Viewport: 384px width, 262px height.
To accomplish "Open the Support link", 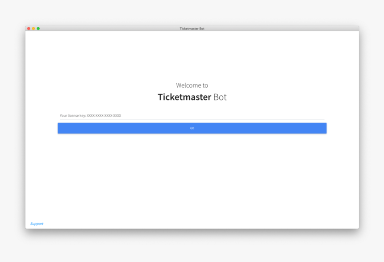I will 37,224.
